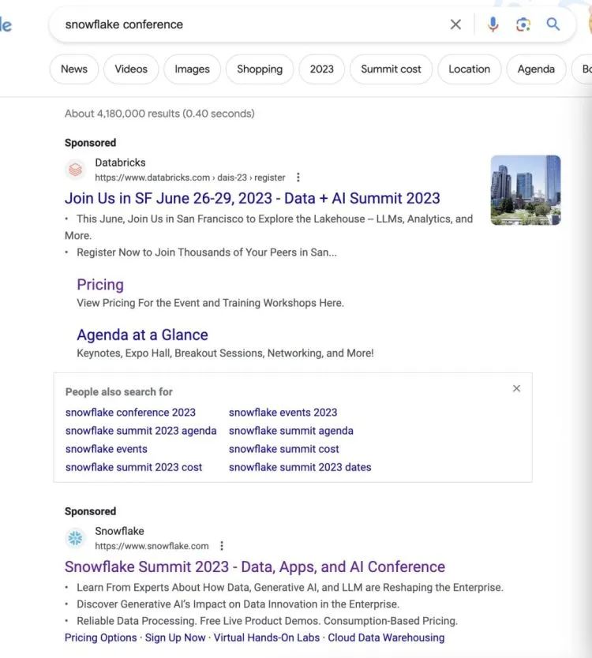Click the blue magnifying glass search icon
Image resolution: width=592 pixels, height=658 pixels.
click(553, 24)
